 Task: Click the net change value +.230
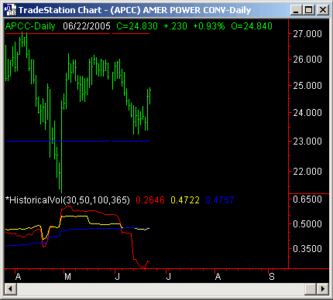(x=176, y=26)
